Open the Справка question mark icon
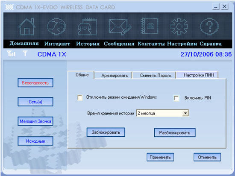Image resolution: width=235 pixels, height=176 pixels. point(209,26)
